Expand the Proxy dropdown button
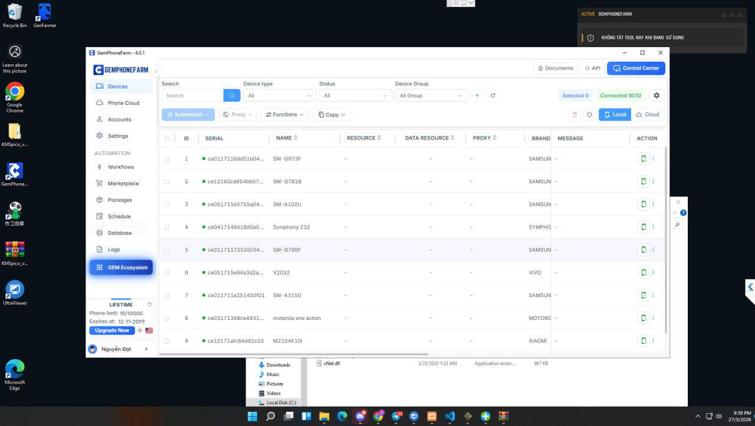The width and height of the screenshot is (755, 426). click(x=238, y=114)
